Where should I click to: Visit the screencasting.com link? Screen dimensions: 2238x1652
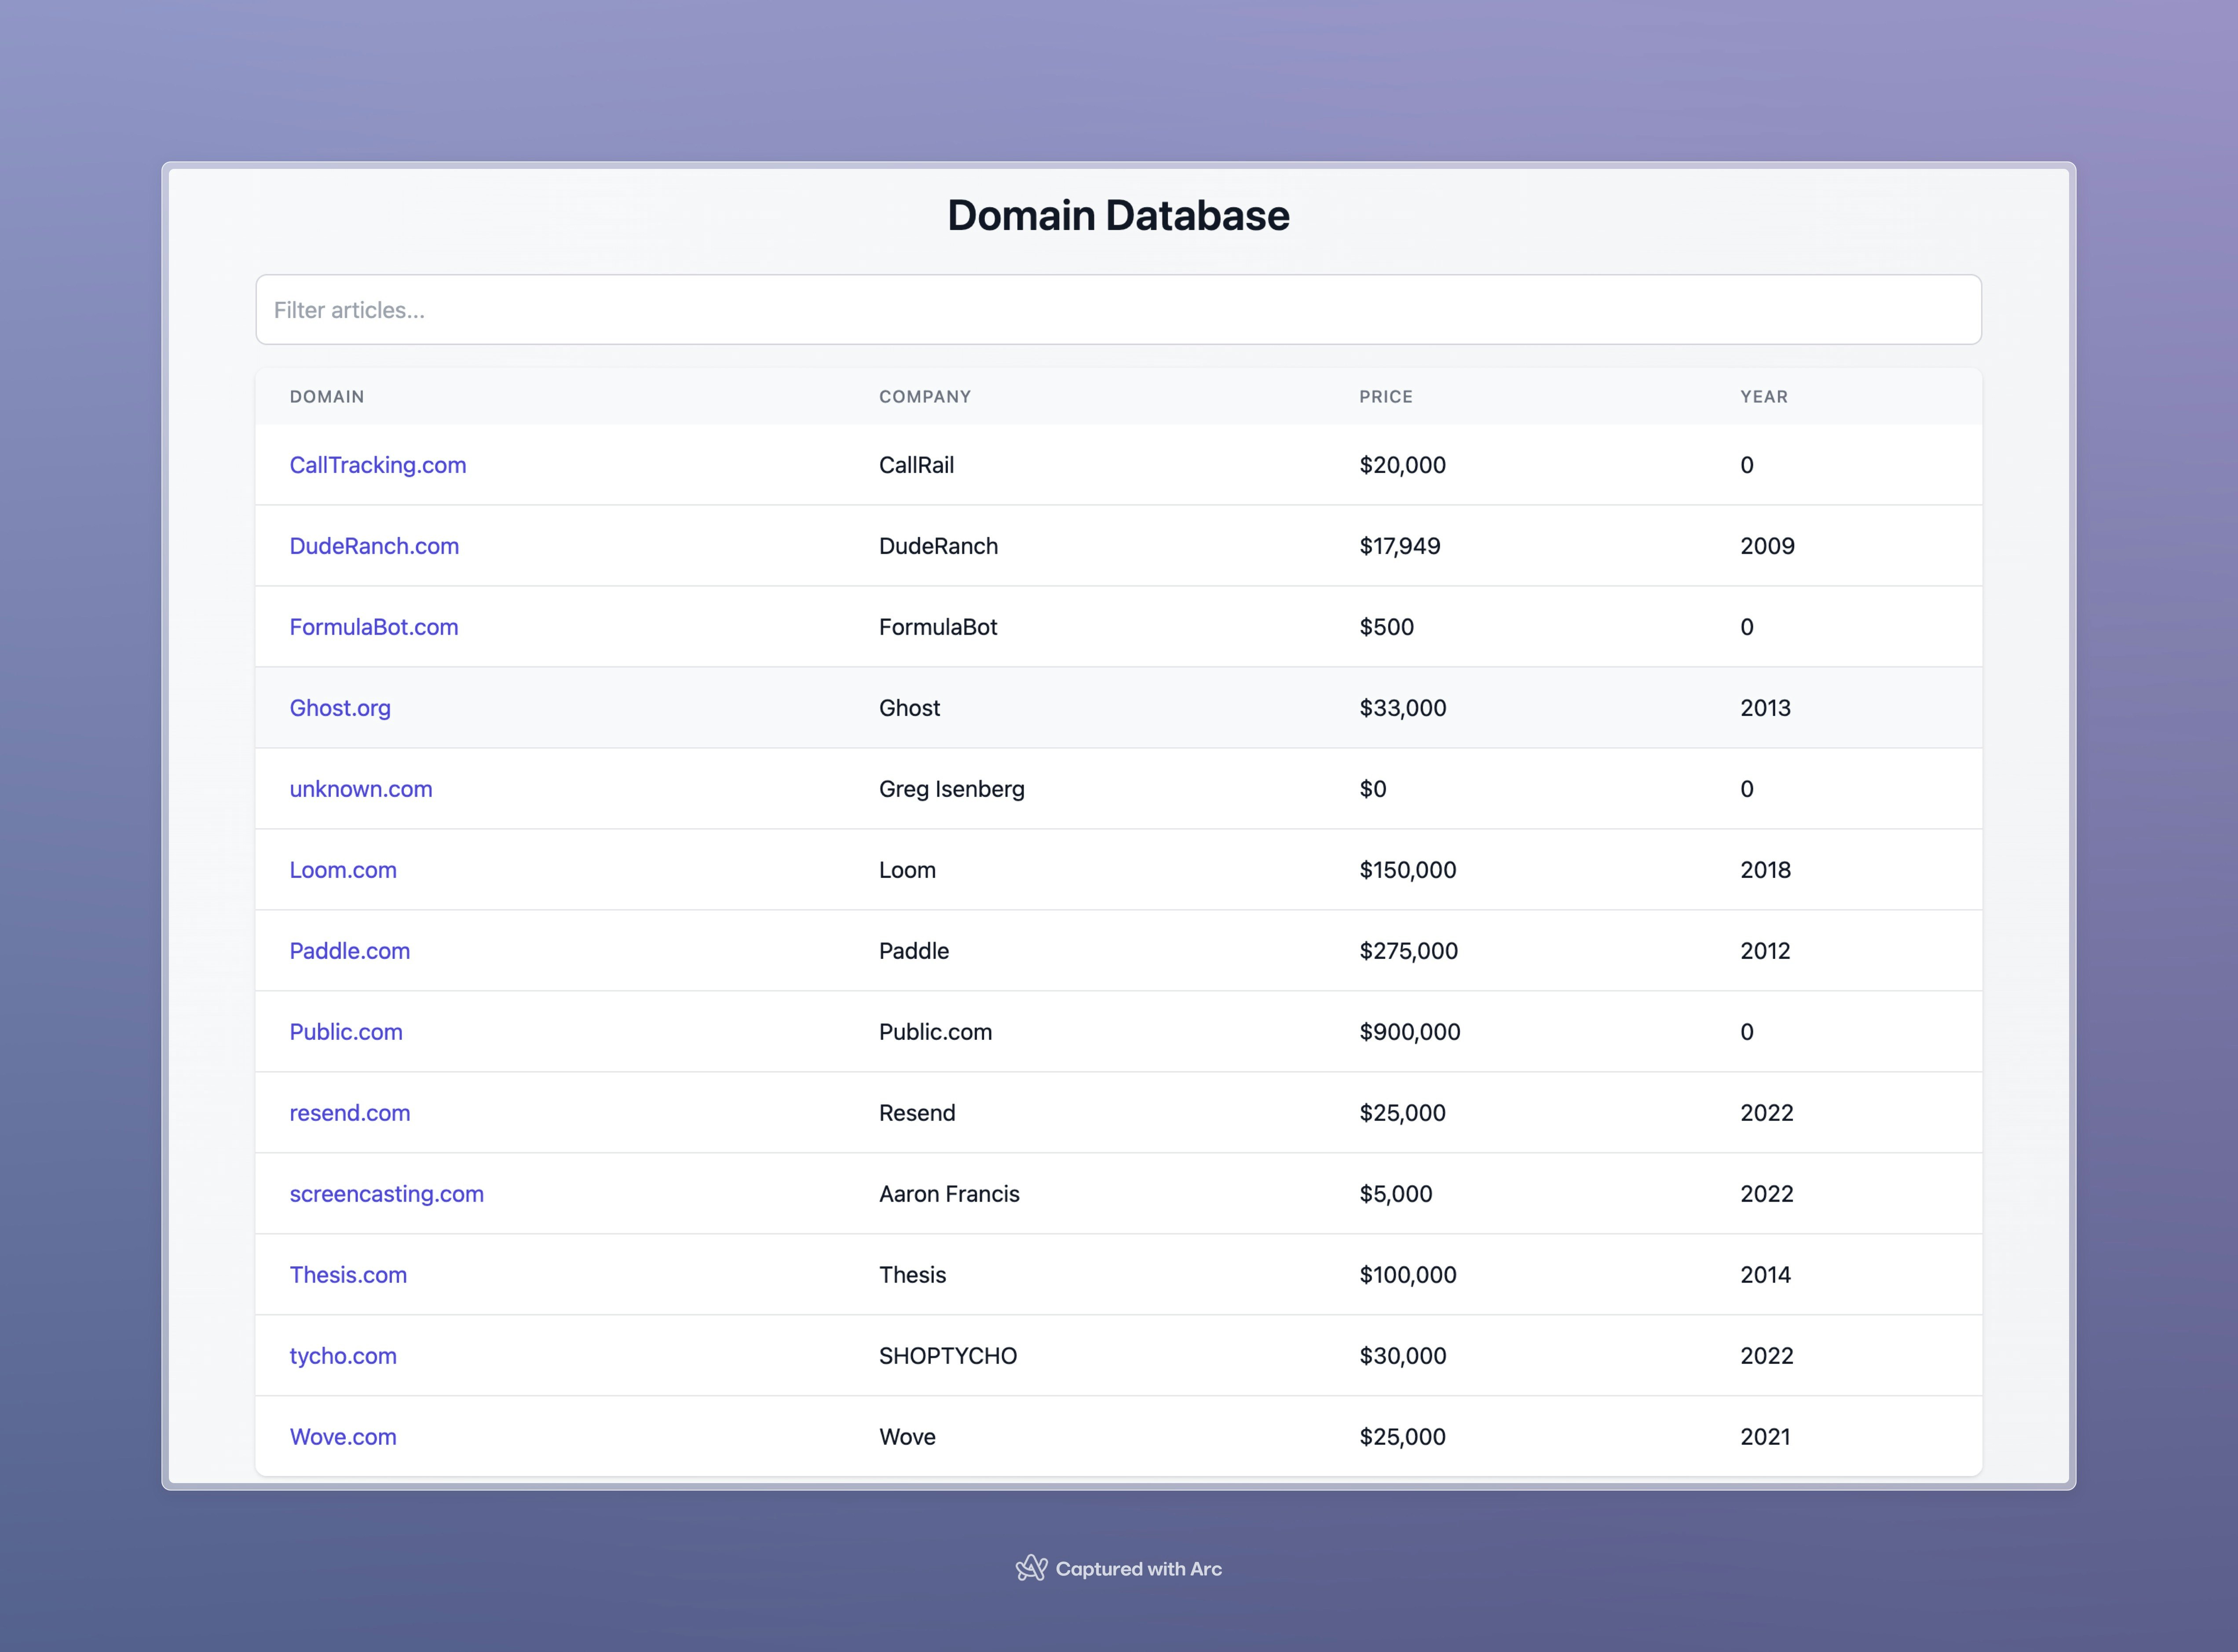pyautogui.click(x=387, y=1194)
